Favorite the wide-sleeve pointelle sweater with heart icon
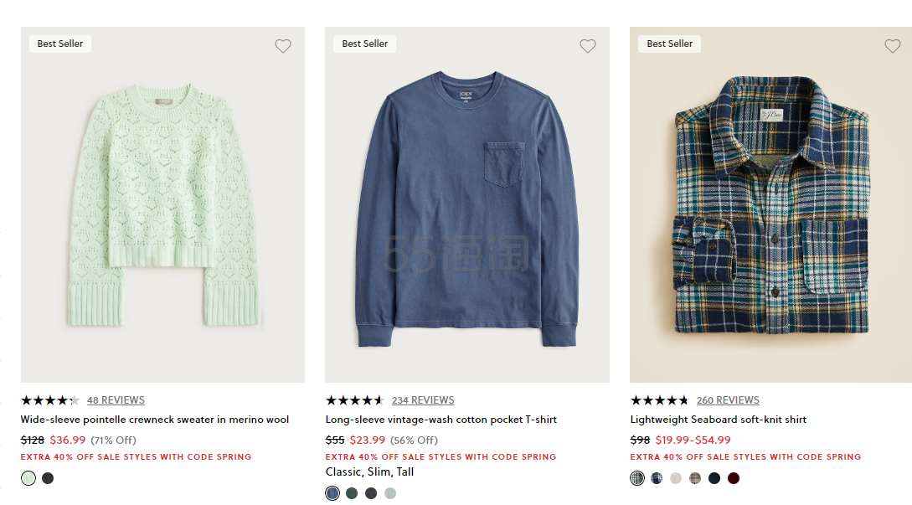The height and width of the screenshot is (505, 912). coord(283,46)
